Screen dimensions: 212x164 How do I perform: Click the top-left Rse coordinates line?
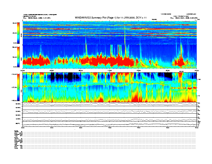point(37,18)
